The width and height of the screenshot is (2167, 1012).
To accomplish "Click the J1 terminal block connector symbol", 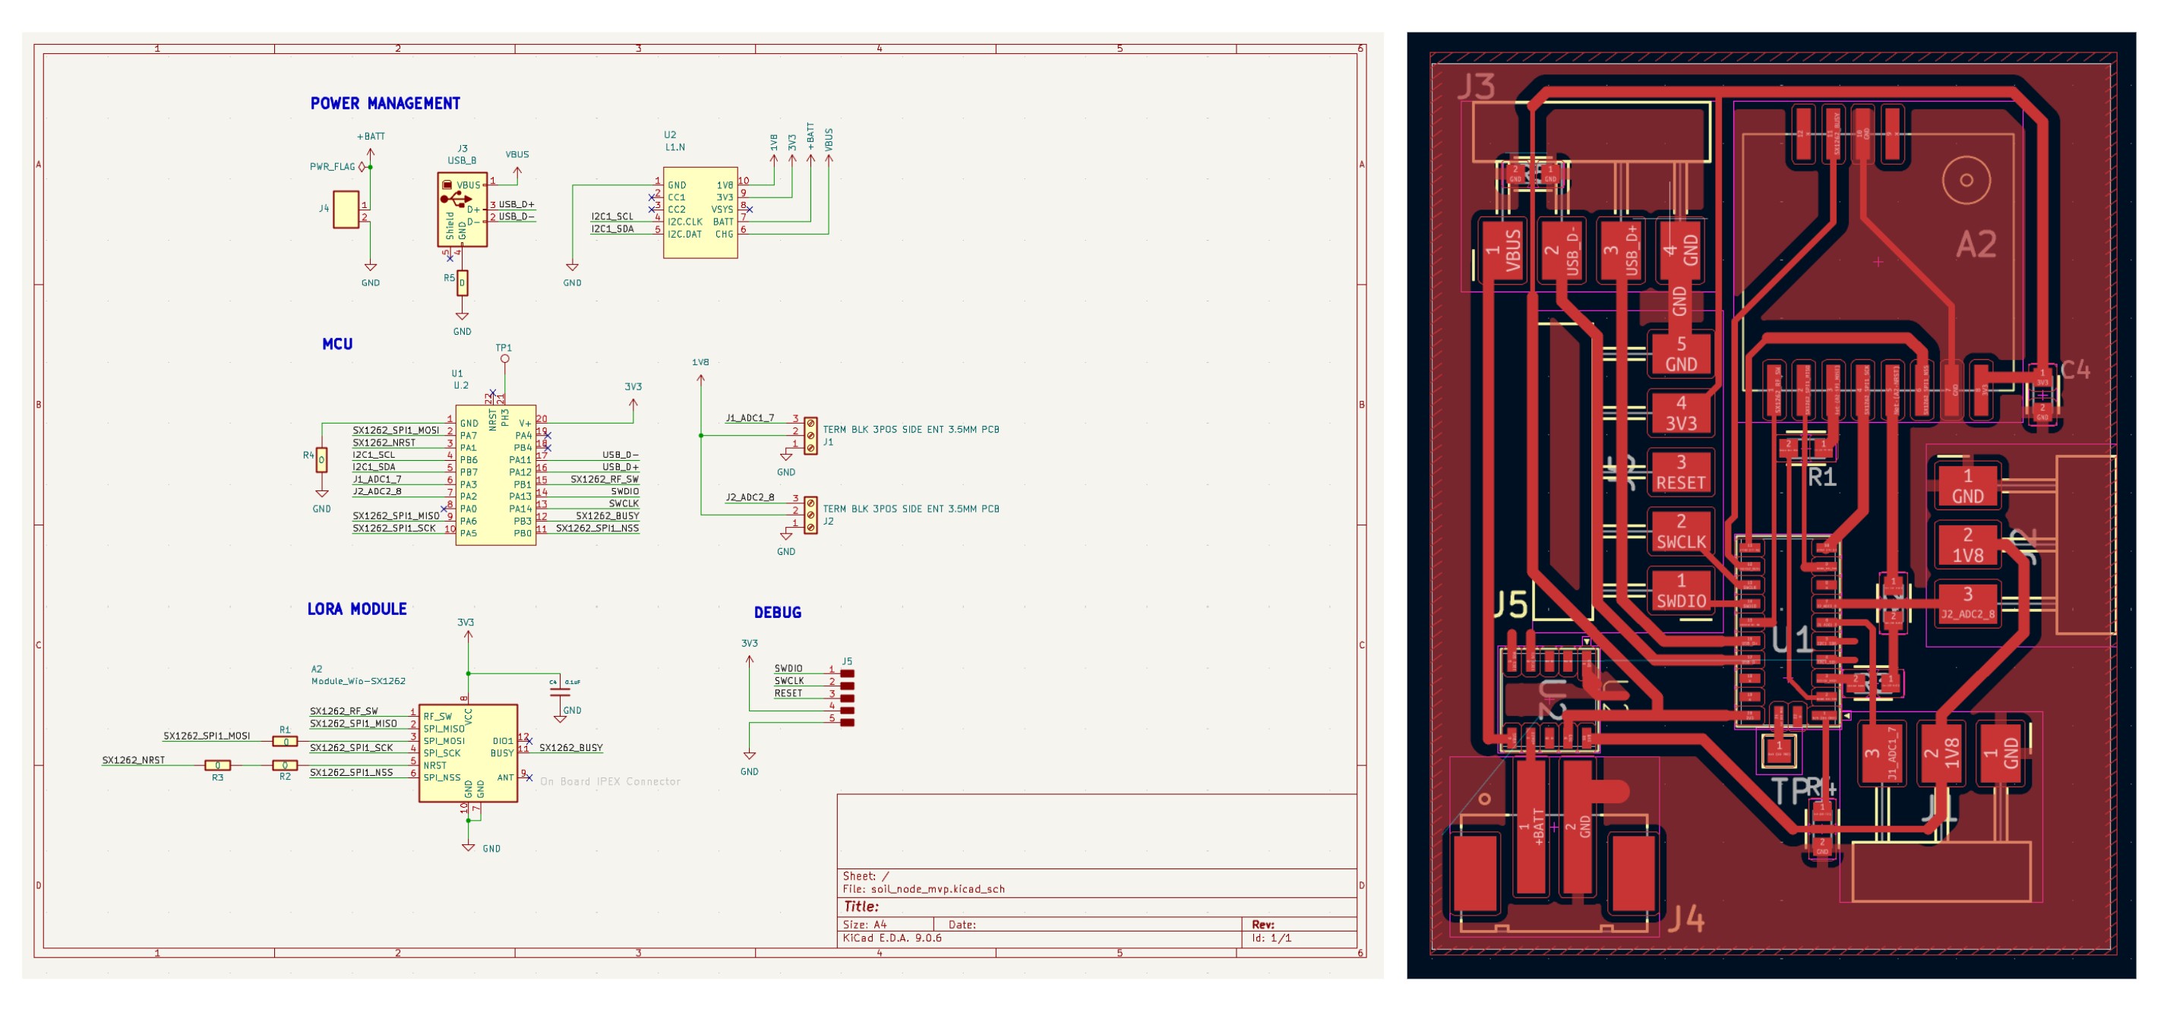I will (810, 437).
